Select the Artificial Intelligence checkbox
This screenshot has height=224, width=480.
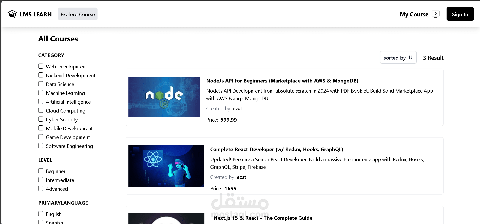[41, 101]
